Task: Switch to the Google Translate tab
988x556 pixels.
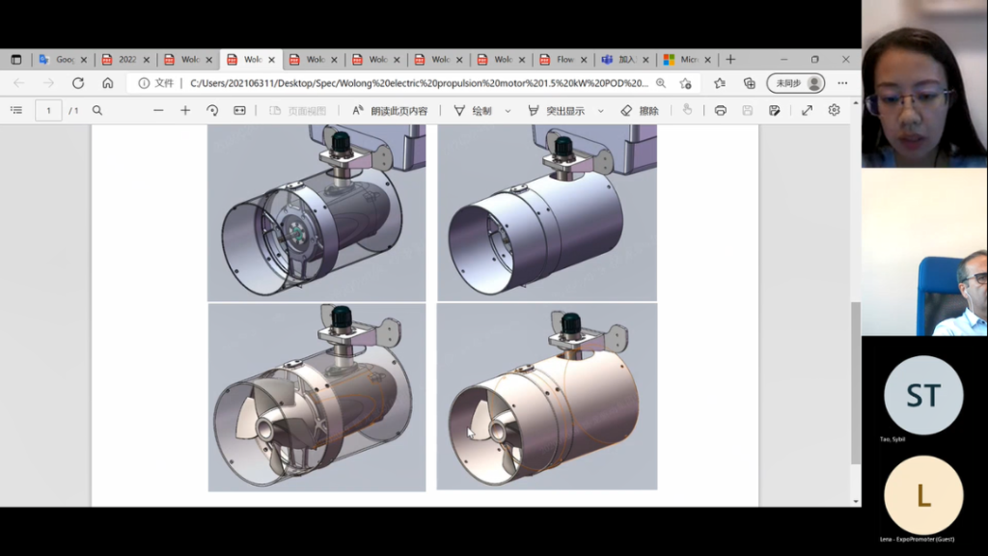Action: tap(56, 59)
